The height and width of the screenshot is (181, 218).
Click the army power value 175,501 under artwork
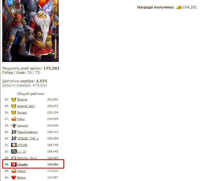[51, 68]
